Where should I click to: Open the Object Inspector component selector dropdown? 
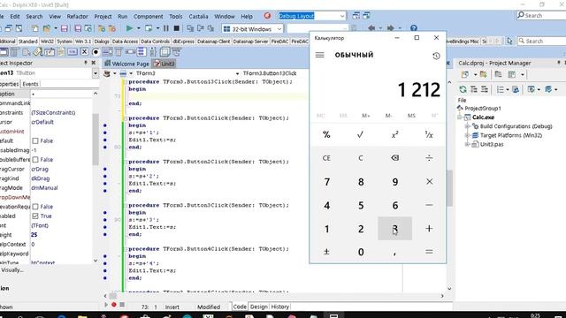(x=96, y=73)
